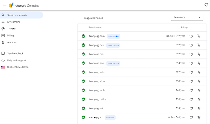
Task: Add funnyegg.store to cart
Action: click(199, 81)
